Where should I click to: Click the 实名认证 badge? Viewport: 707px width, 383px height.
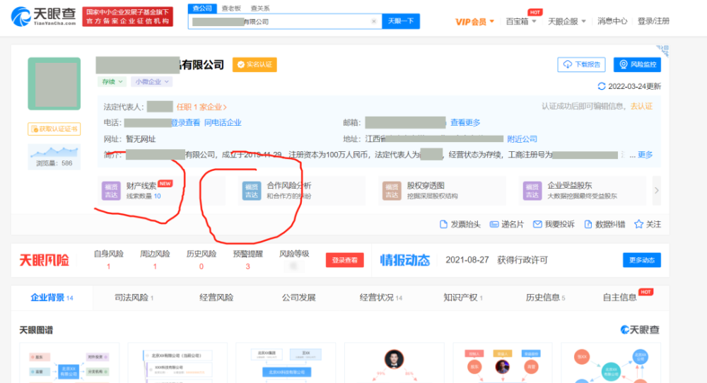point(255,64)
